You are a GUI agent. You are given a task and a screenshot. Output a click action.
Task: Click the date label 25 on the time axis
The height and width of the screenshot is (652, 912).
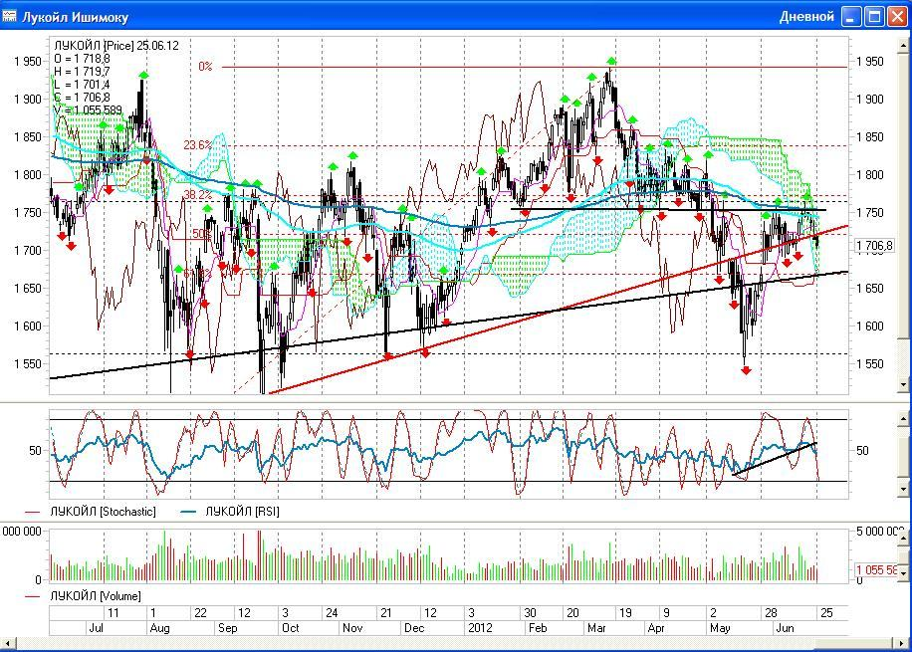pyautogui.click(x=826, y=612)
